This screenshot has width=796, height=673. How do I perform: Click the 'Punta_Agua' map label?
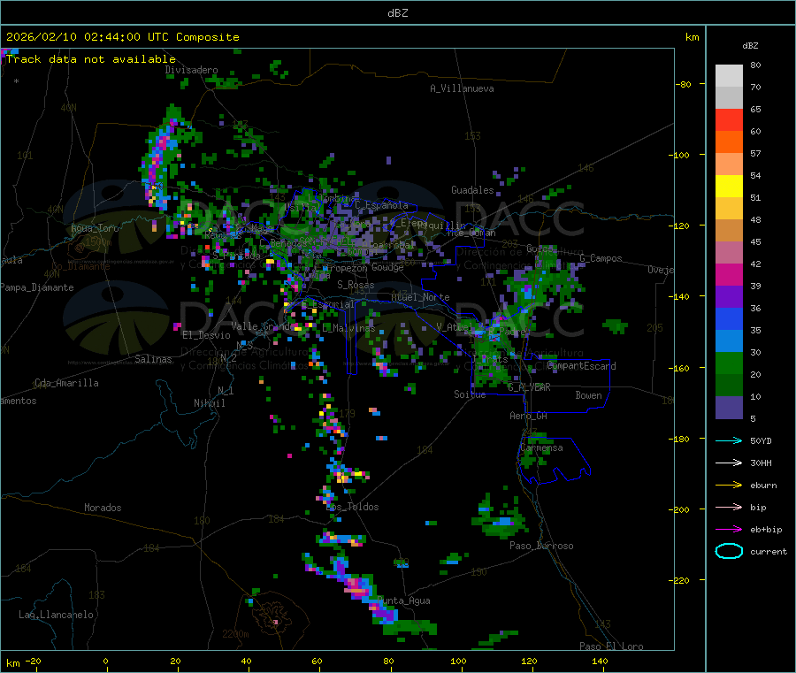coord(403,600)
